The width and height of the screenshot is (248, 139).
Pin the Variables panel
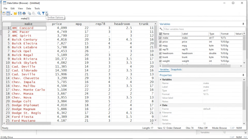coord(243,24)
